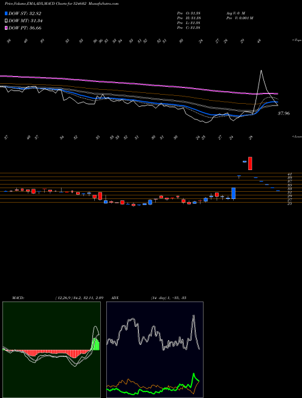Viewport: 302px width, 398px height.
Task: Click the 'MACD:' panel heading
Action: pos(18,298)
